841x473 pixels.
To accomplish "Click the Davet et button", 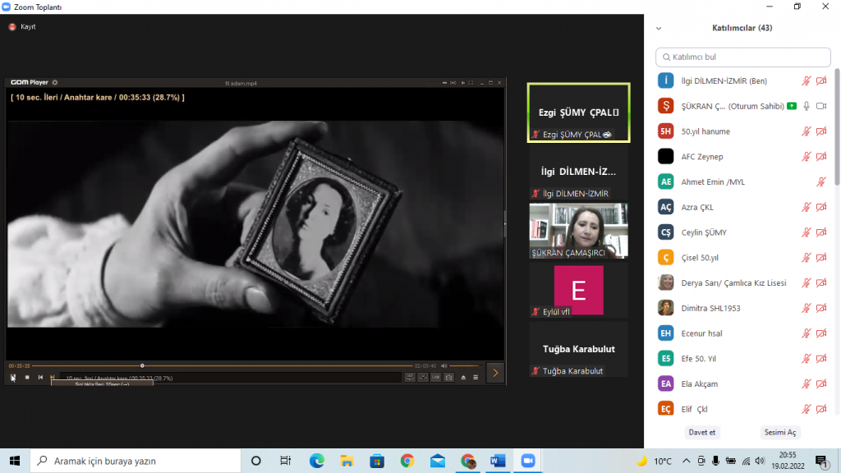I will [701, 432].
